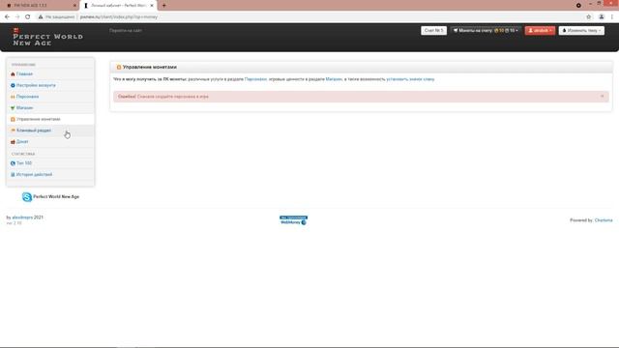Focus the browser address bar URL
This screenshot has width=619, height=348.
pyautogui.click(x=119, y=17)
